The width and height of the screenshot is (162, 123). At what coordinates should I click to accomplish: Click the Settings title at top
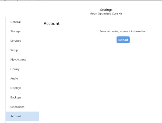pos(106,10)
